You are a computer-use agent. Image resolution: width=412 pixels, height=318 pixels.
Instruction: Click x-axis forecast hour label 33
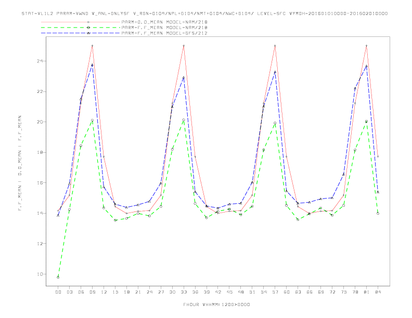(184, 292)
